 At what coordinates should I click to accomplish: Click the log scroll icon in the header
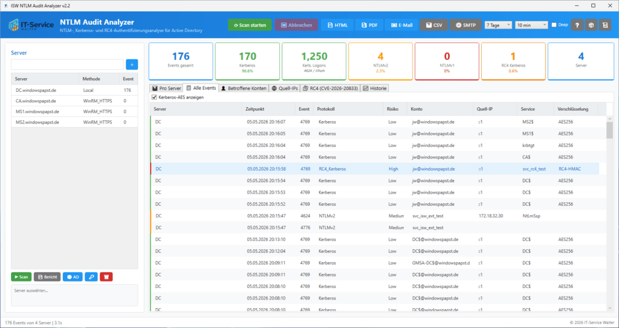(x=605, y=25)
